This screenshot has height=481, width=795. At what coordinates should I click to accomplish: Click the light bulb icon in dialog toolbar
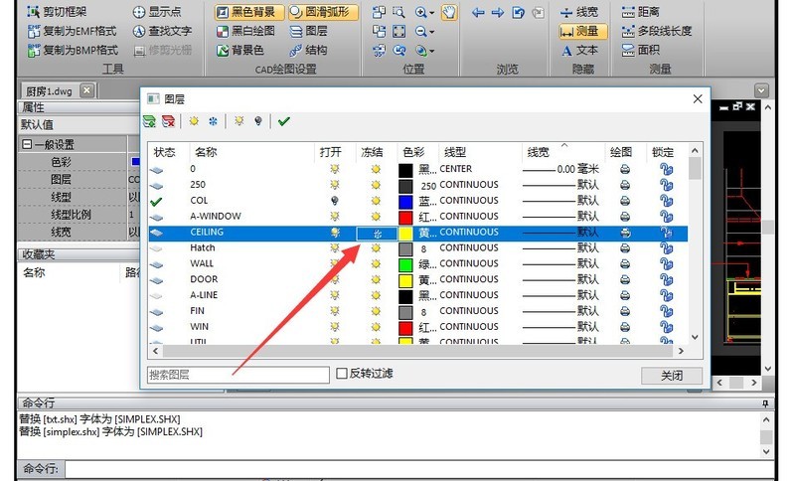[258, 121]
